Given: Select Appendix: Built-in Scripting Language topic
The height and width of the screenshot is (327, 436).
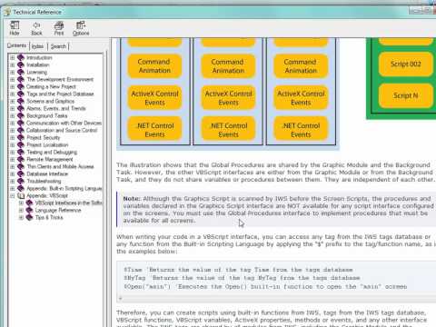Looking at the screenshot, I should pyautogui.click(x=64, y=188).
